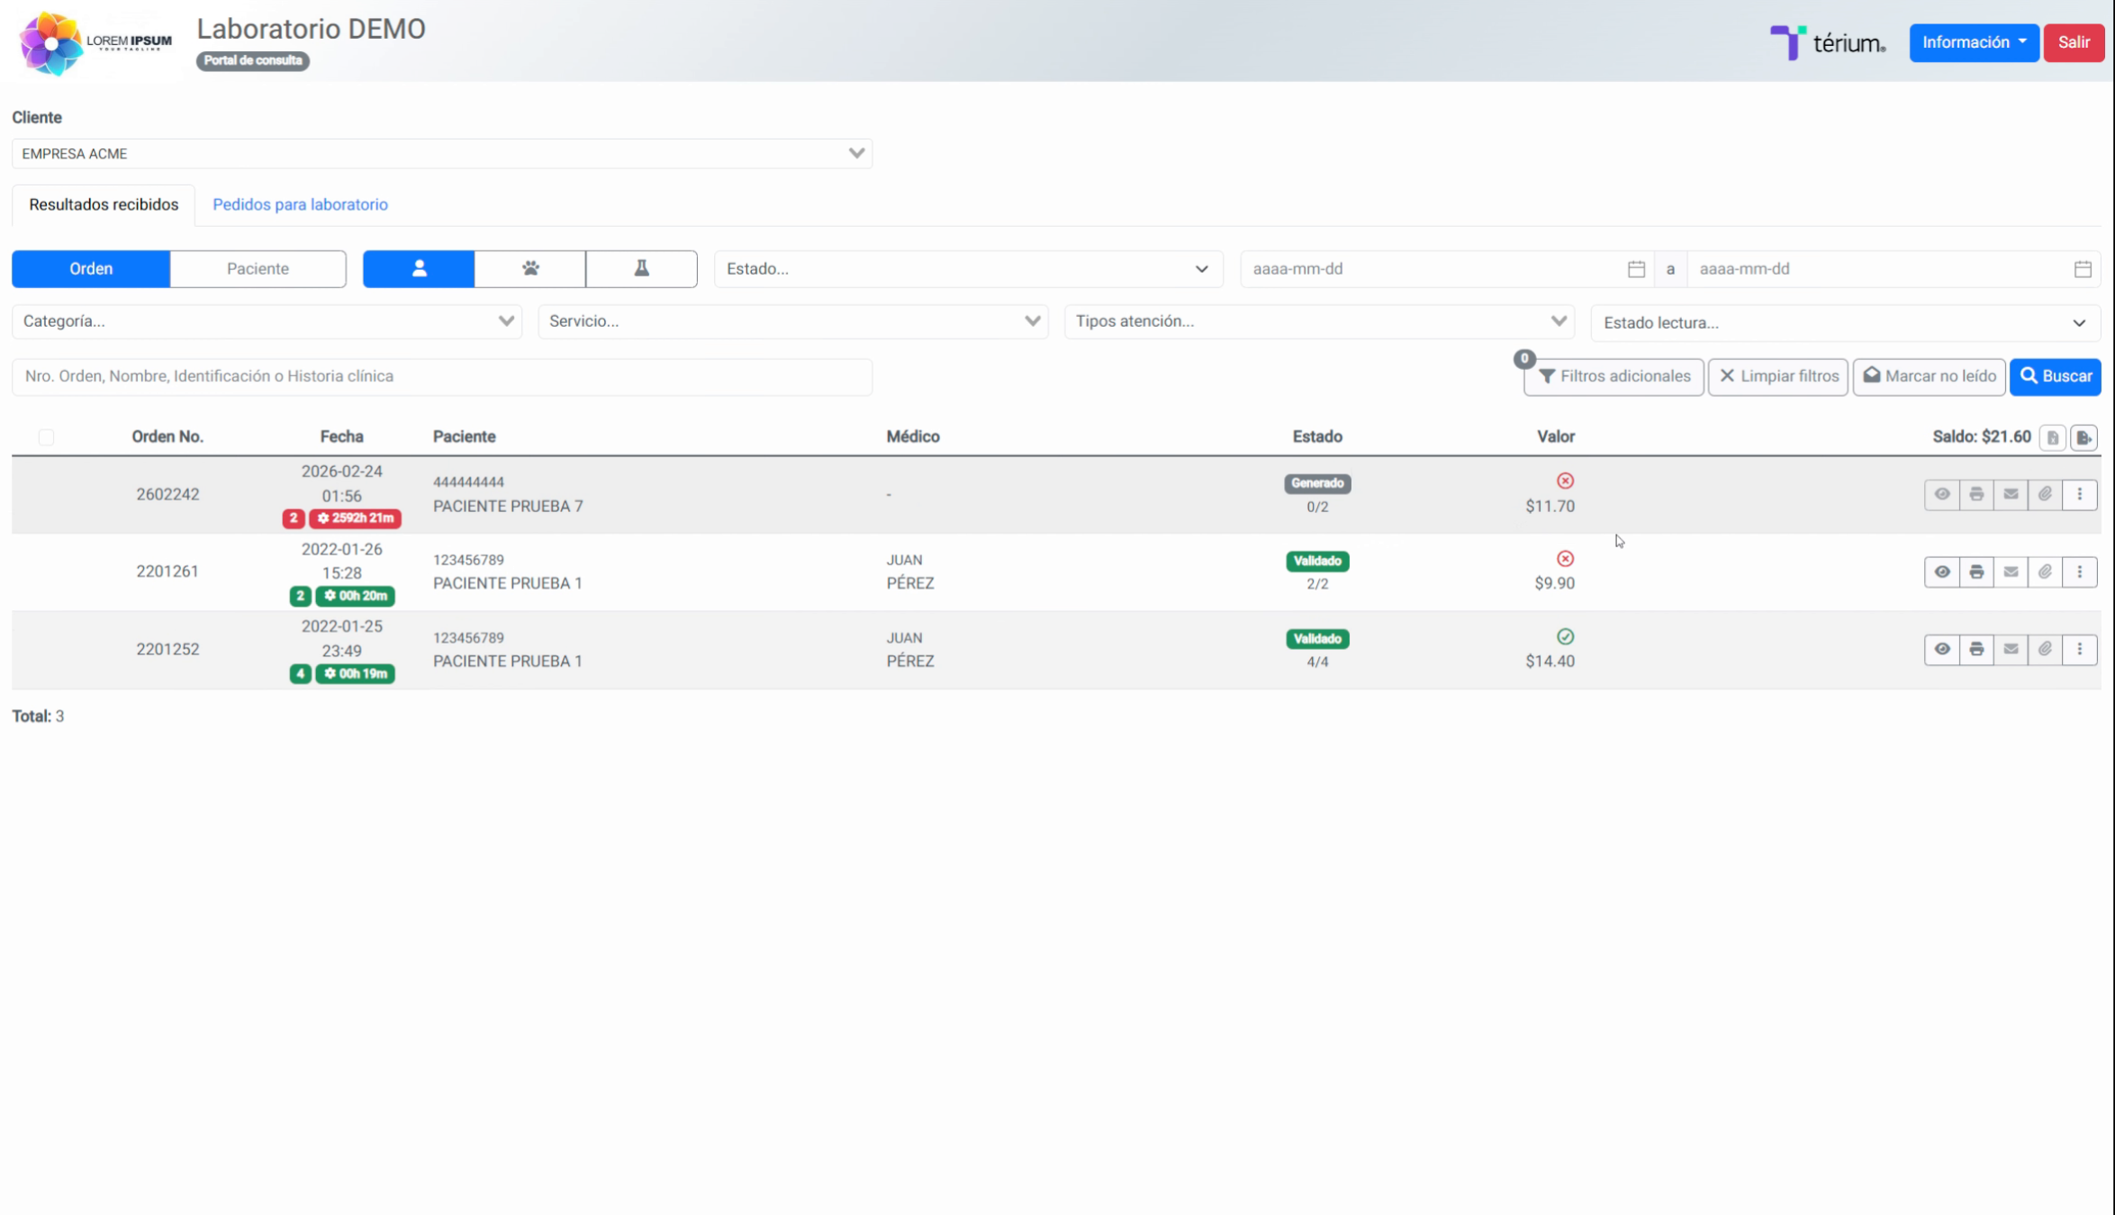Switch to Resultados recibidos tab
Screen dimensions: 2115x1215
(104, 204)
